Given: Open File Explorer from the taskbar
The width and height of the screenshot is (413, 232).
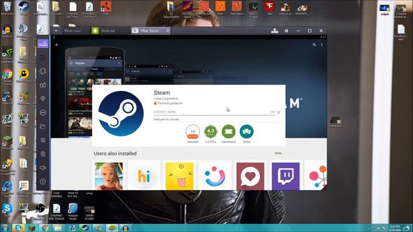Looking at the screenshot, I should pos(58,228).
